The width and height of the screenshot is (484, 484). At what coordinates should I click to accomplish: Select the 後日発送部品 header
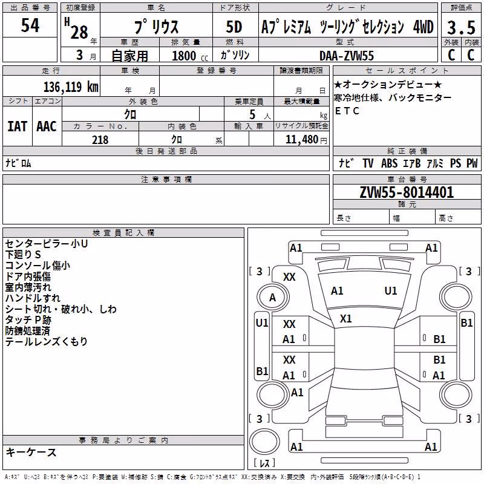pyautogui.click(x=166, y=151)
